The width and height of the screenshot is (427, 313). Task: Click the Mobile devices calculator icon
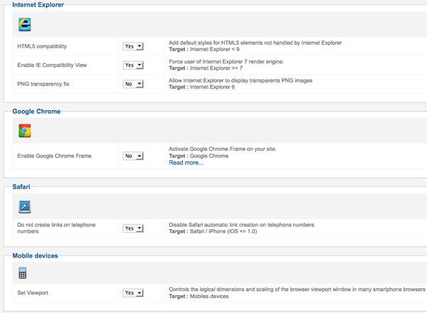(22, 273)
